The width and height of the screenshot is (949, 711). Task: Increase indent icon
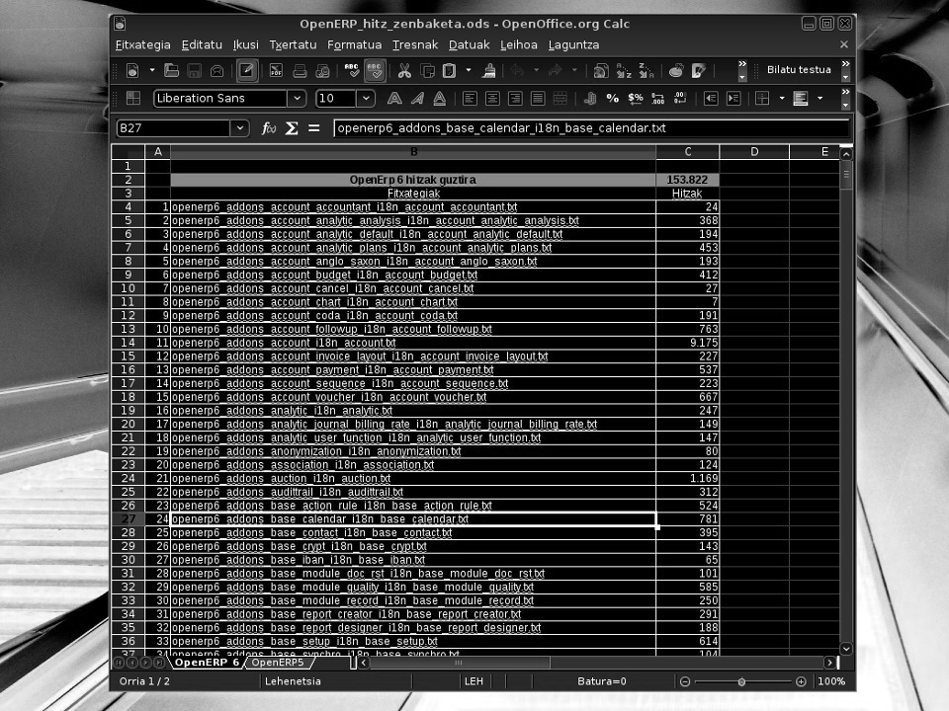click(x=733, y=98)
